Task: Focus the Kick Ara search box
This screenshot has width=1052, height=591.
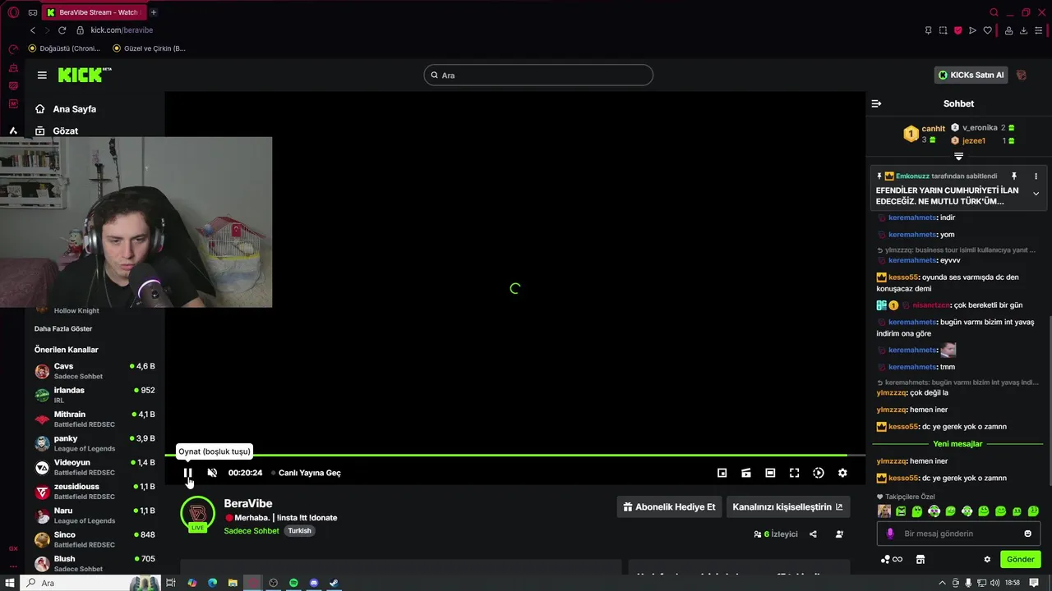Action: [x=538, y=75]
